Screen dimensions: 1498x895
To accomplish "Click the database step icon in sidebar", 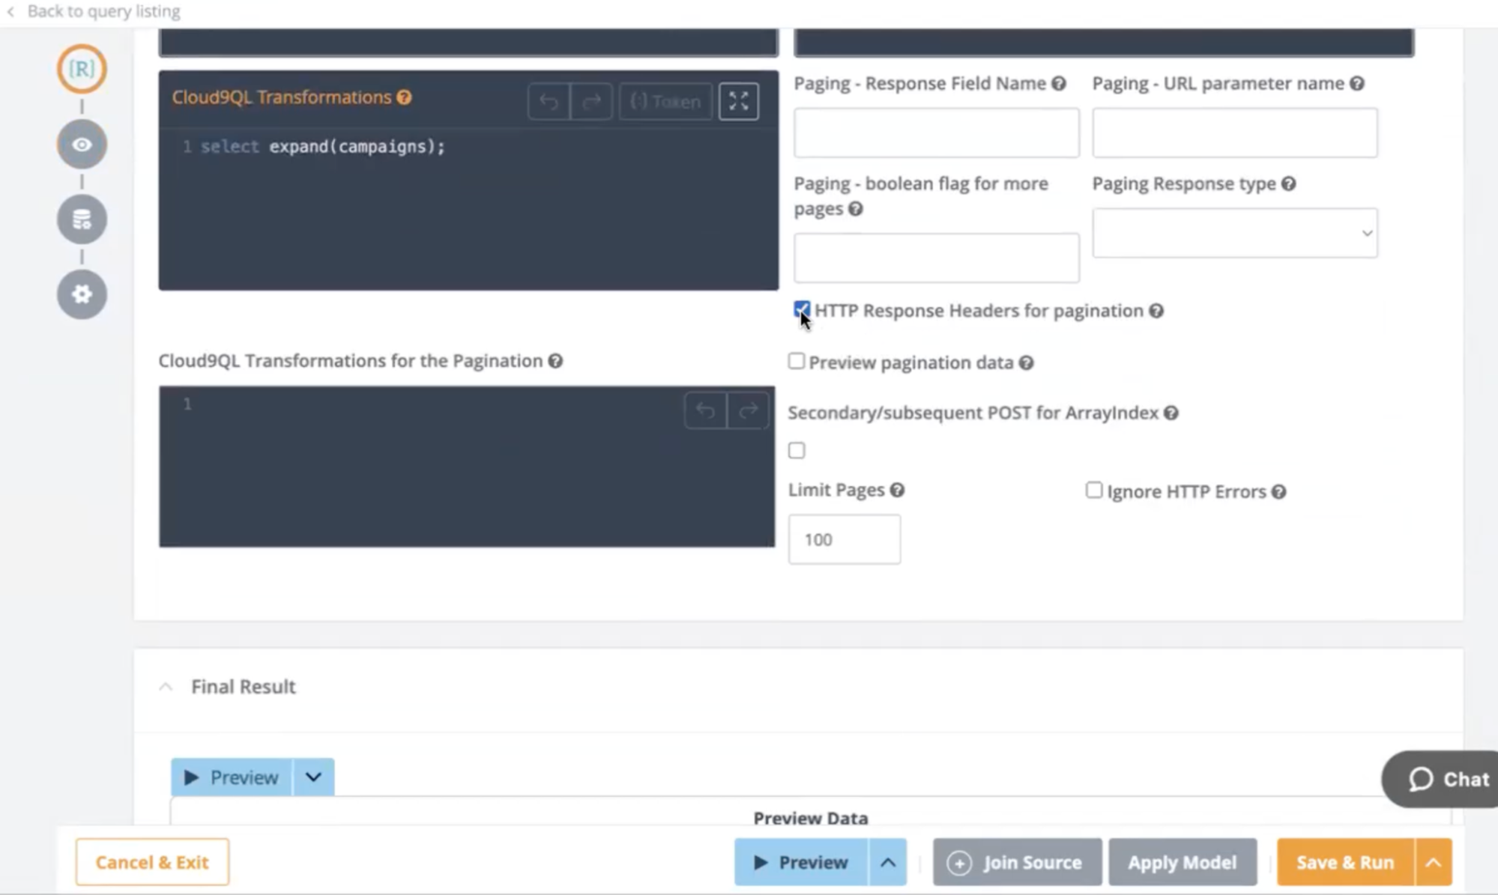I will pyautogui.click(x=82, y=219).
